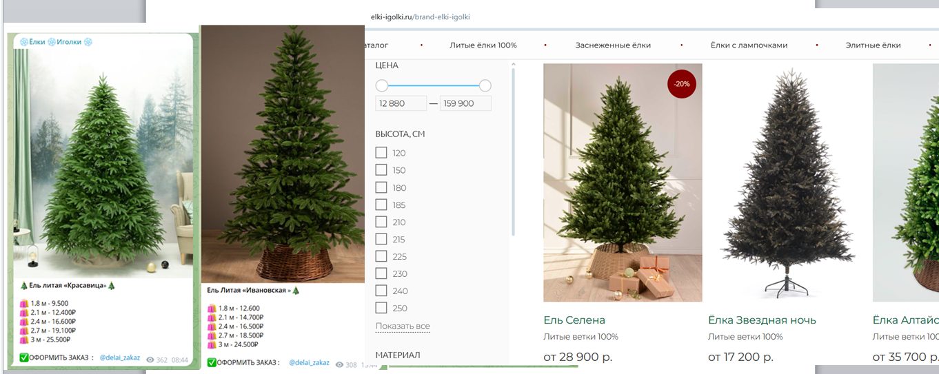
Task: Click the snowflake icon before Ёлки channel title
Action: pos(23,42)
